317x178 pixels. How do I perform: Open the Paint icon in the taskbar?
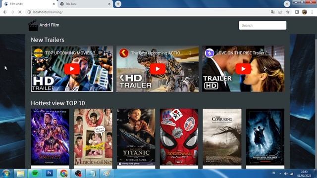pos(106,174)
